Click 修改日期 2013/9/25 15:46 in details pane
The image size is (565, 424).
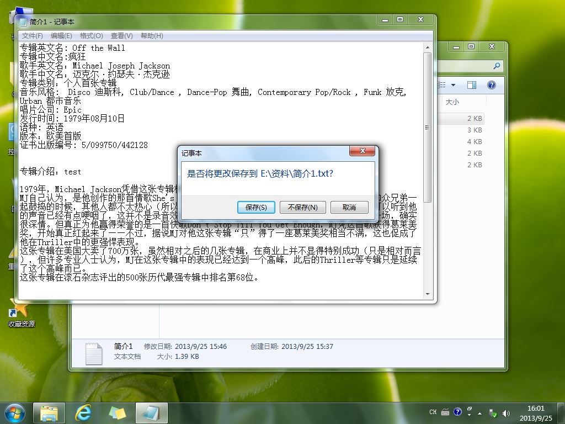coord(185,347)
